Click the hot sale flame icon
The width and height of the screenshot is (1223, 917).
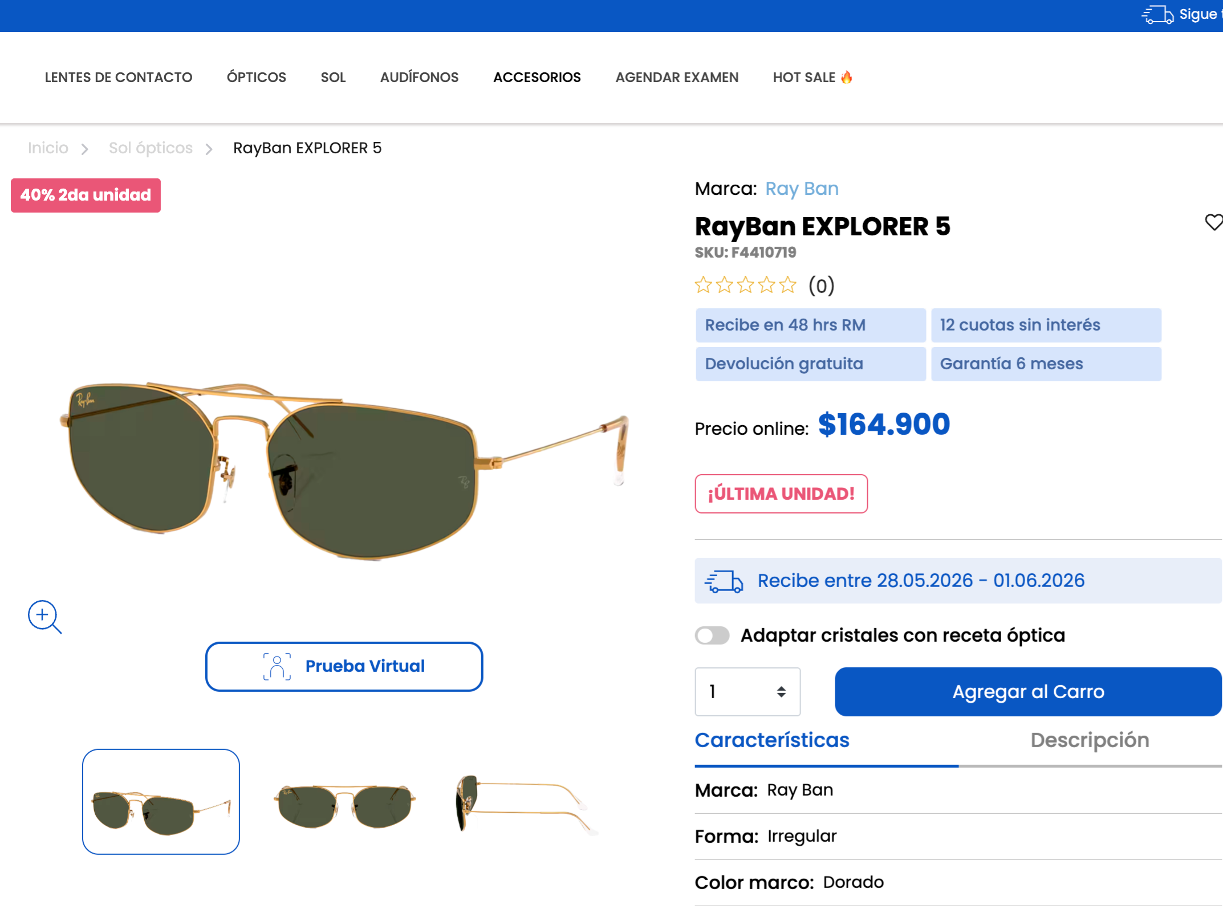point(847,77)
